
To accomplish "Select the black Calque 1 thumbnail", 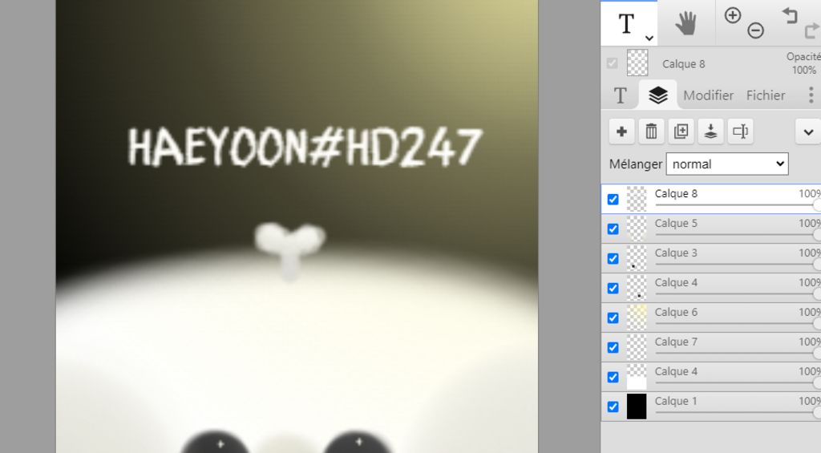I will (x=637, y=407).
